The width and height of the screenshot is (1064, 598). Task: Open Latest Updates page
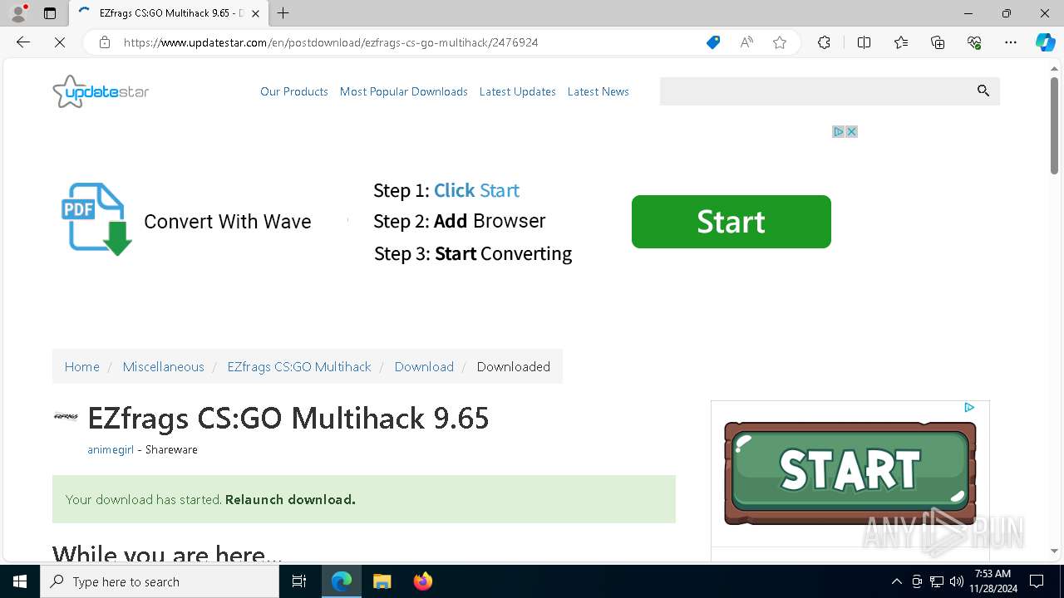coord(518,91)
